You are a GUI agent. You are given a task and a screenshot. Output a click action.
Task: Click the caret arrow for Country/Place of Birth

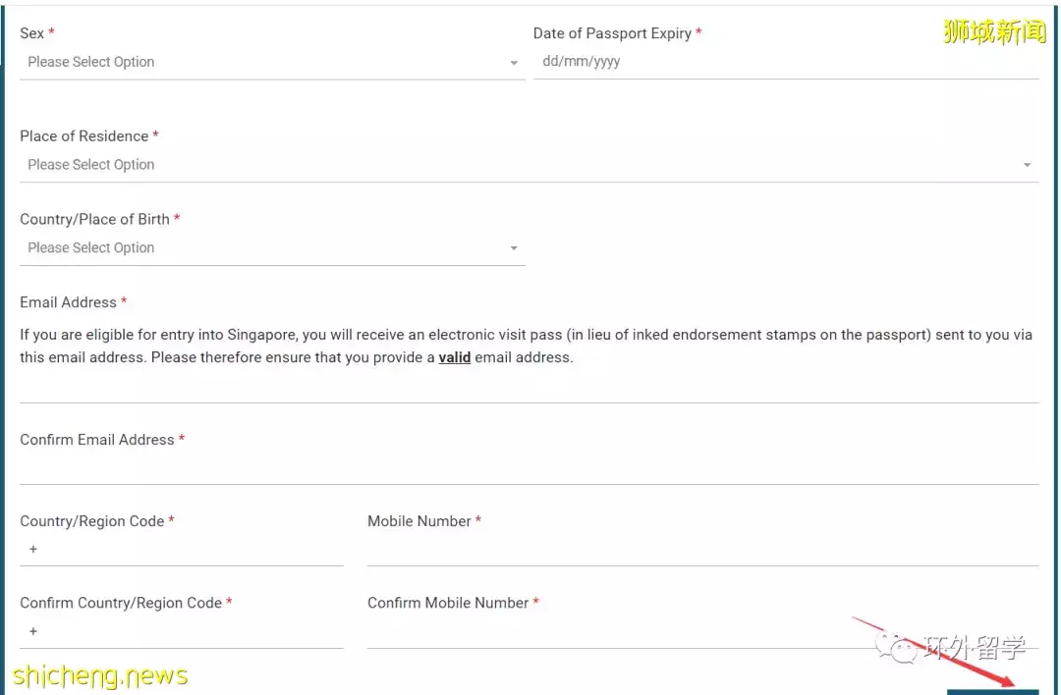514,248
